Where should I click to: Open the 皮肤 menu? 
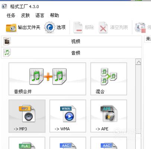tap(25, 16)
